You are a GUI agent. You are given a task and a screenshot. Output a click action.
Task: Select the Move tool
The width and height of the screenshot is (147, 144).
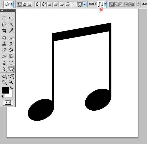click(x=11, y=18)
